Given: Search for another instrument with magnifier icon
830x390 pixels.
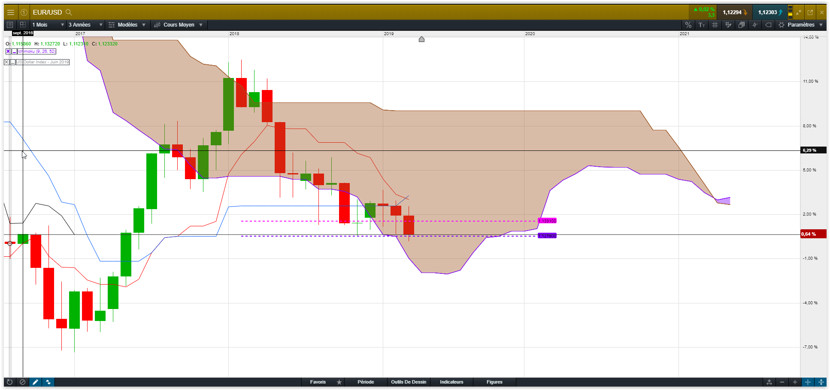Looking at the screenshot, I should 69,12.
